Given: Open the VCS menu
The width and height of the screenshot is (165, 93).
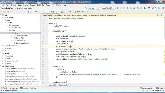Looking at the screenshot, I should pyautogui.click(x=53, y=5).
